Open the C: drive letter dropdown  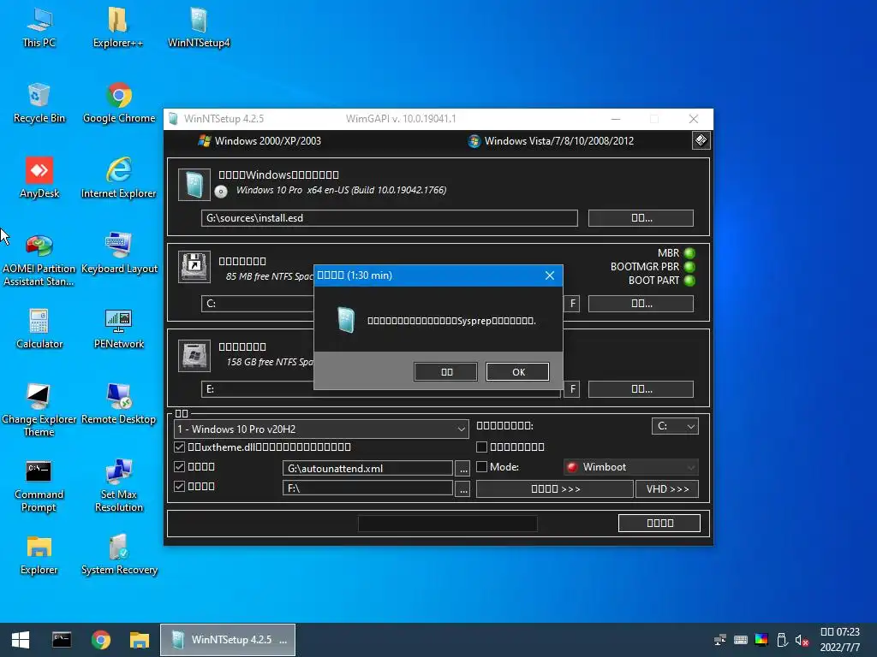[x=675, y=426]
